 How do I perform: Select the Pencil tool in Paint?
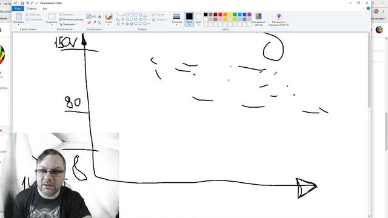coord(89,16)
